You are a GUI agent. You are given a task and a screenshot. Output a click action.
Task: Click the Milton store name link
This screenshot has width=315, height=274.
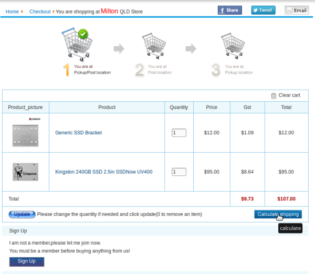point(109,10)
